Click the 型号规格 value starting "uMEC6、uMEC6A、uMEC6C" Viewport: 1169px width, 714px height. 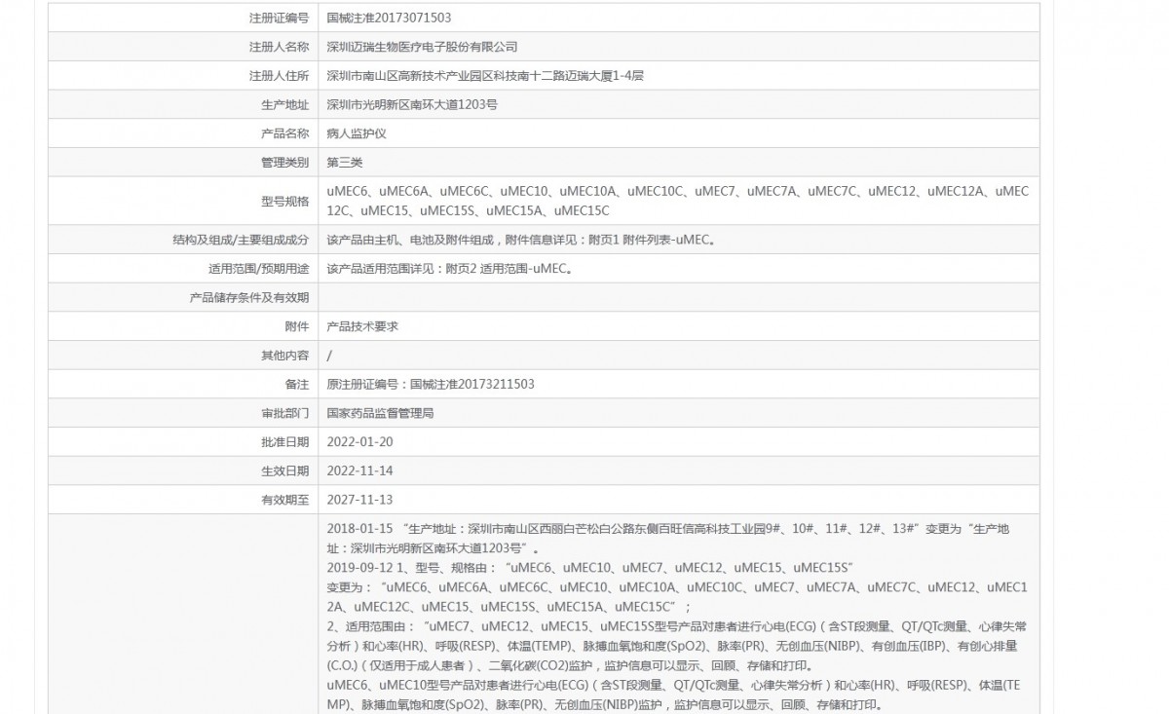[x=678, y=201]
